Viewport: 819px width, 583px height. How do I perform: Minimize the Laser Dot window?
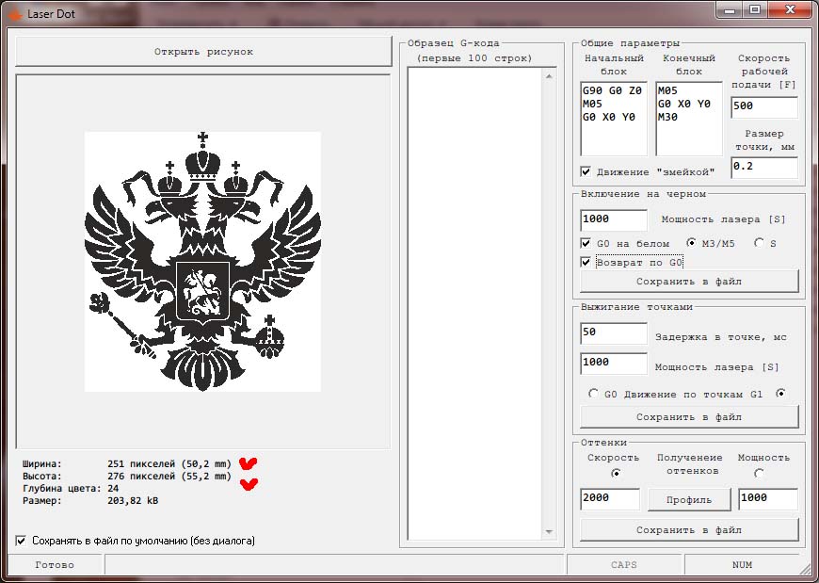[x=731, y=9]
